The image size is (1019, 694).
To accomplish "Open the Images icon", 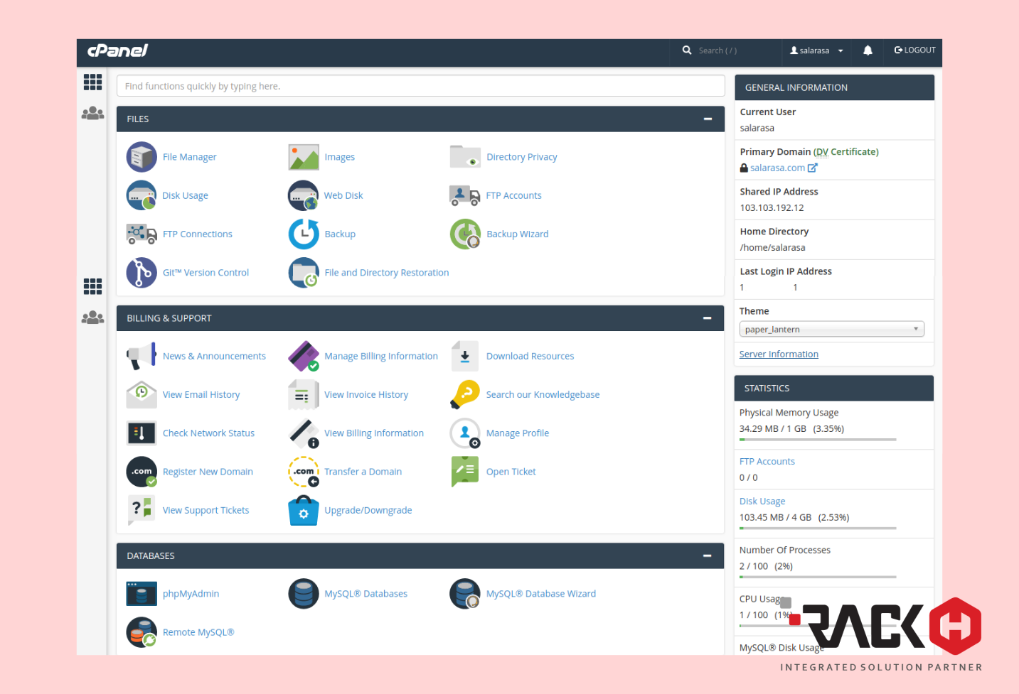I will click(304, 157).
